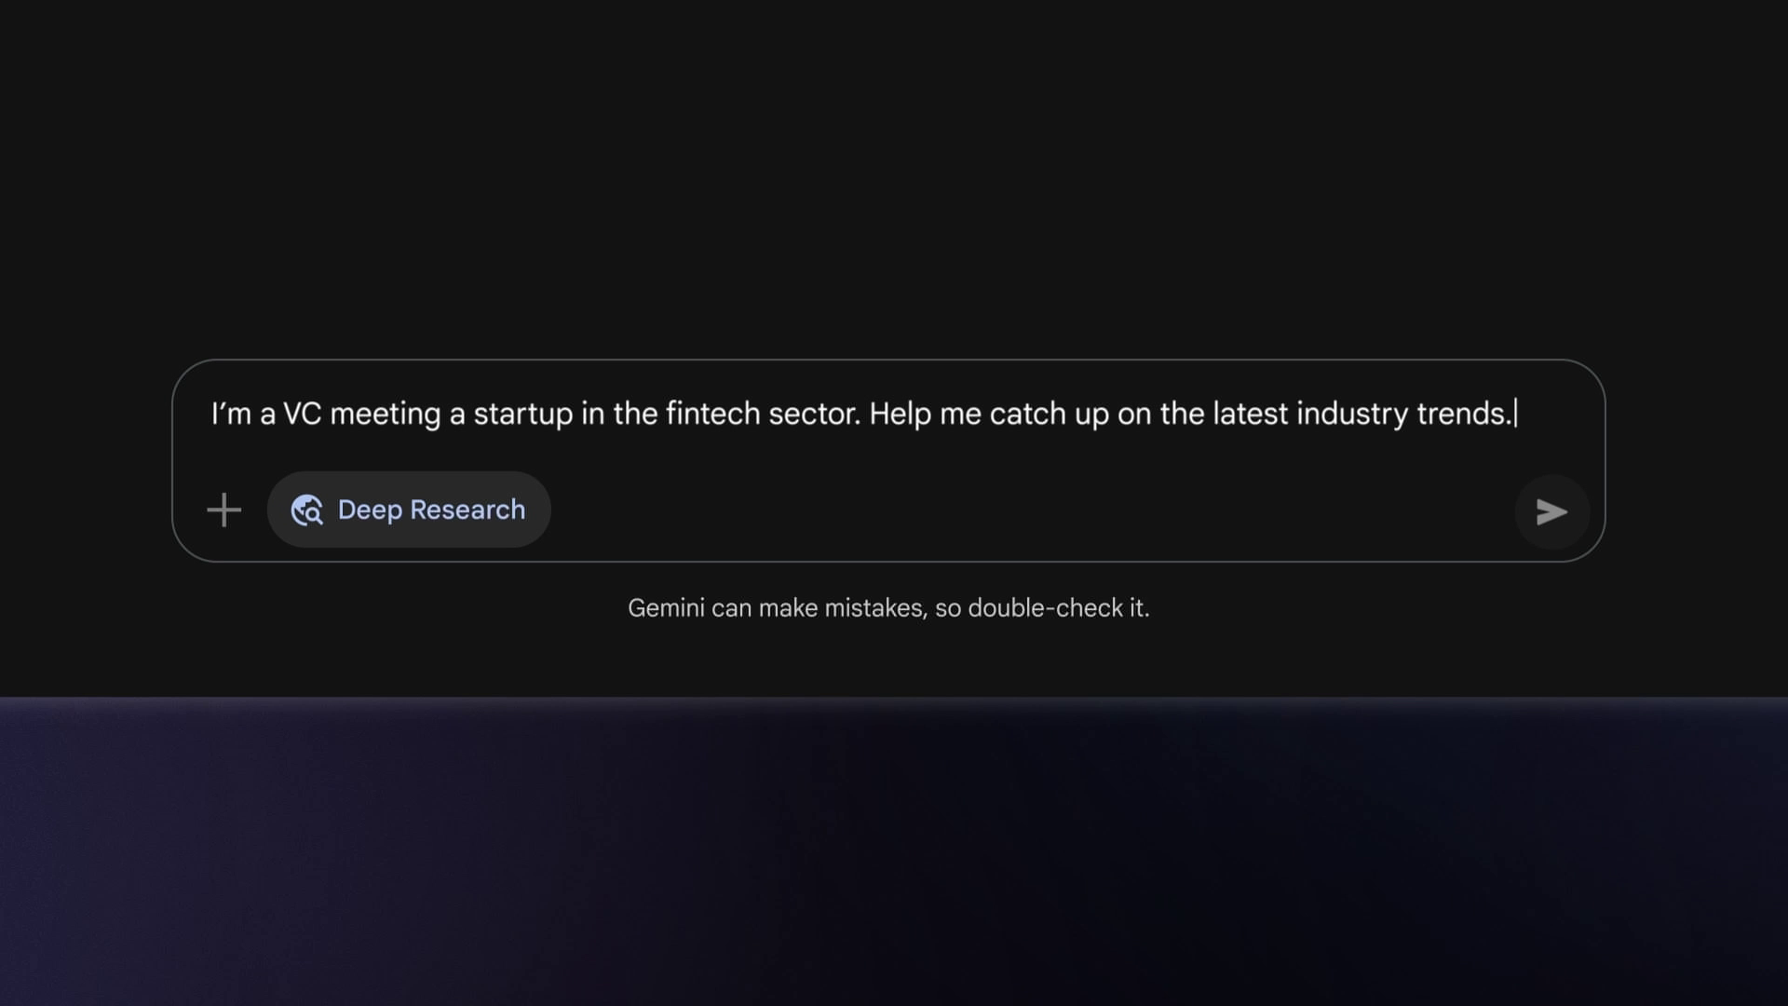Select the Deep Research magnifying glass icon
The width and height of the screenshot is (1788, 1006).
pos(307,510)
